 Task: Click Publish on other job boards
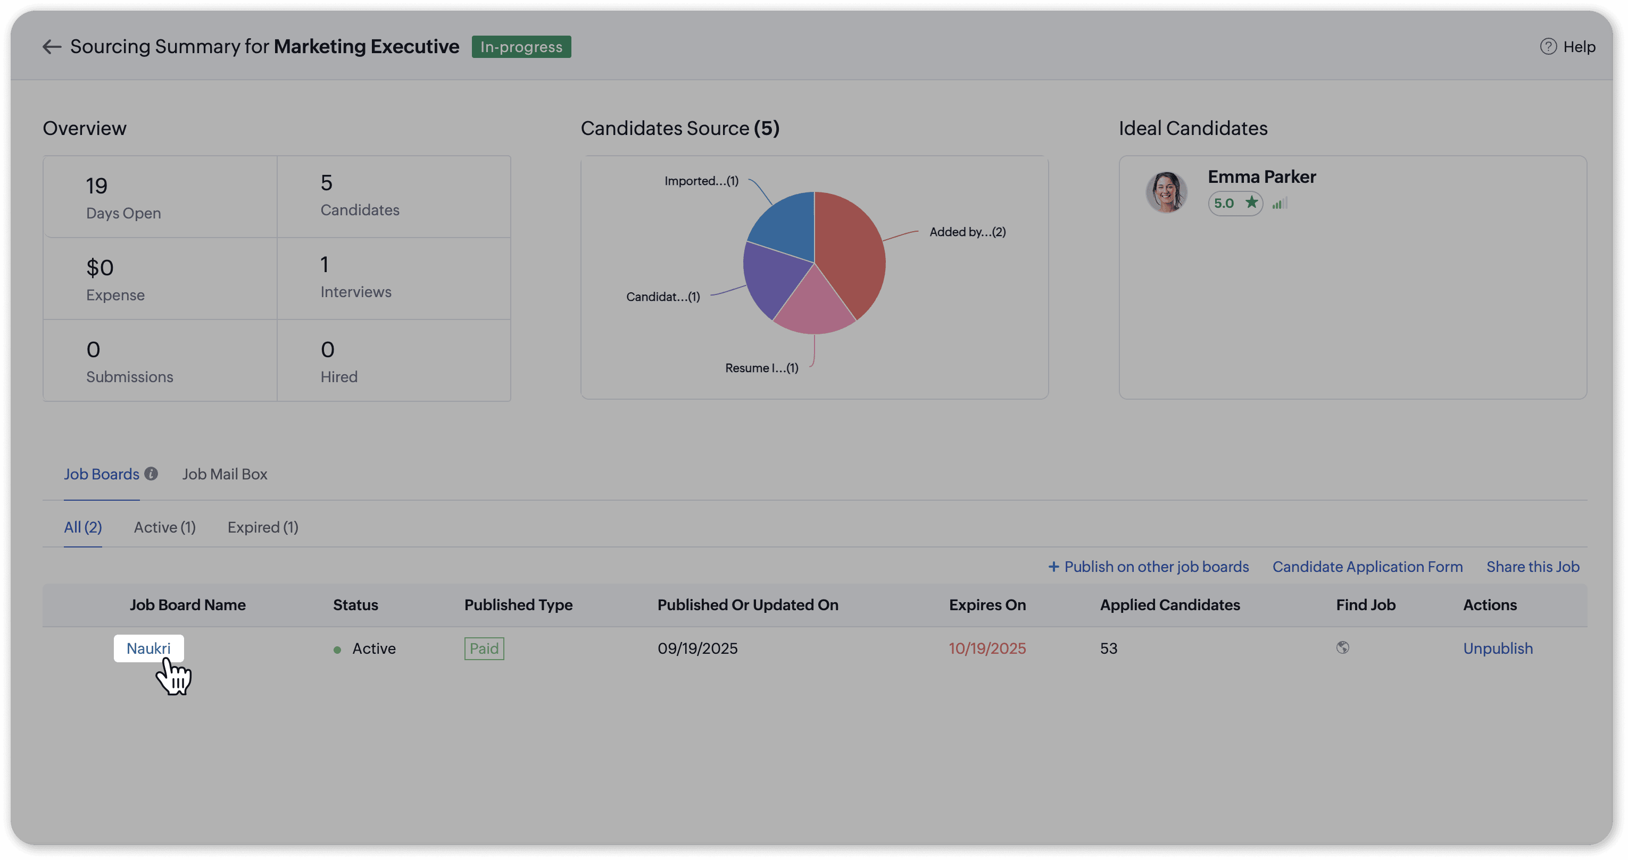pos(1156,567)
